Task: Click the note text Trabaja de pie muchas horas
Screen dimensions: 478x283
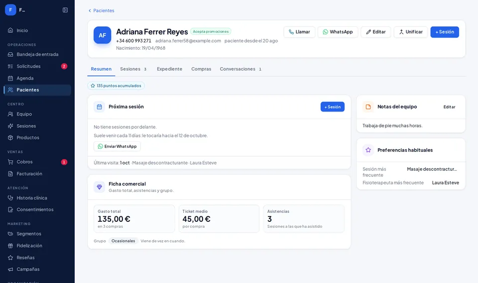Action: (392, 125)
